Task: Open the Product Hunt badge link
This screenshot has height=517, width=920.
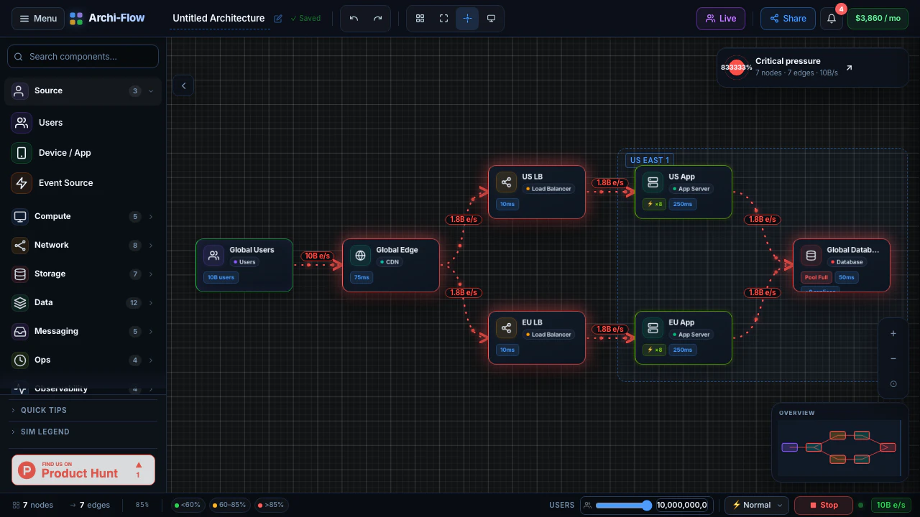Action: point(83,470)
